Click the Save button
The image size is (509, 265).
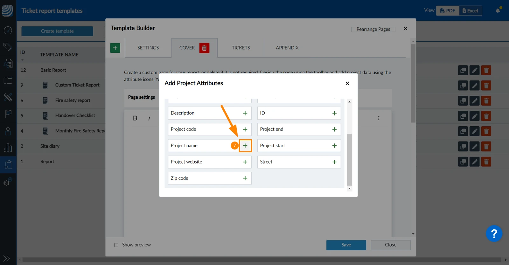(x=346, y=245)
